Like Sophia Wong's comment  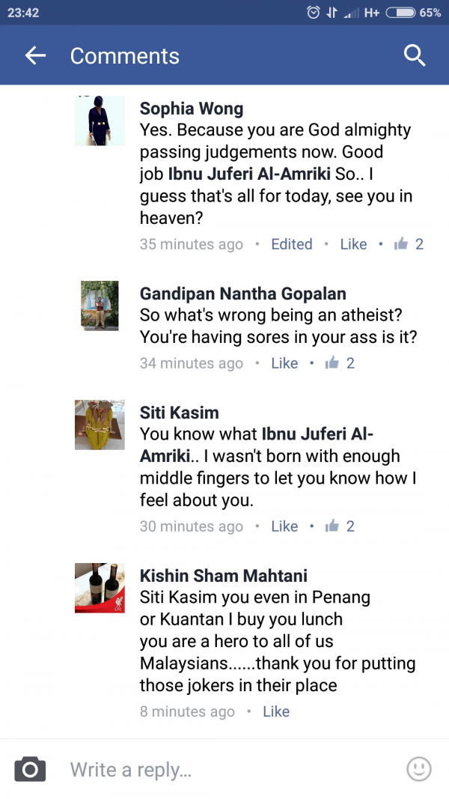[x=353, y=244]
